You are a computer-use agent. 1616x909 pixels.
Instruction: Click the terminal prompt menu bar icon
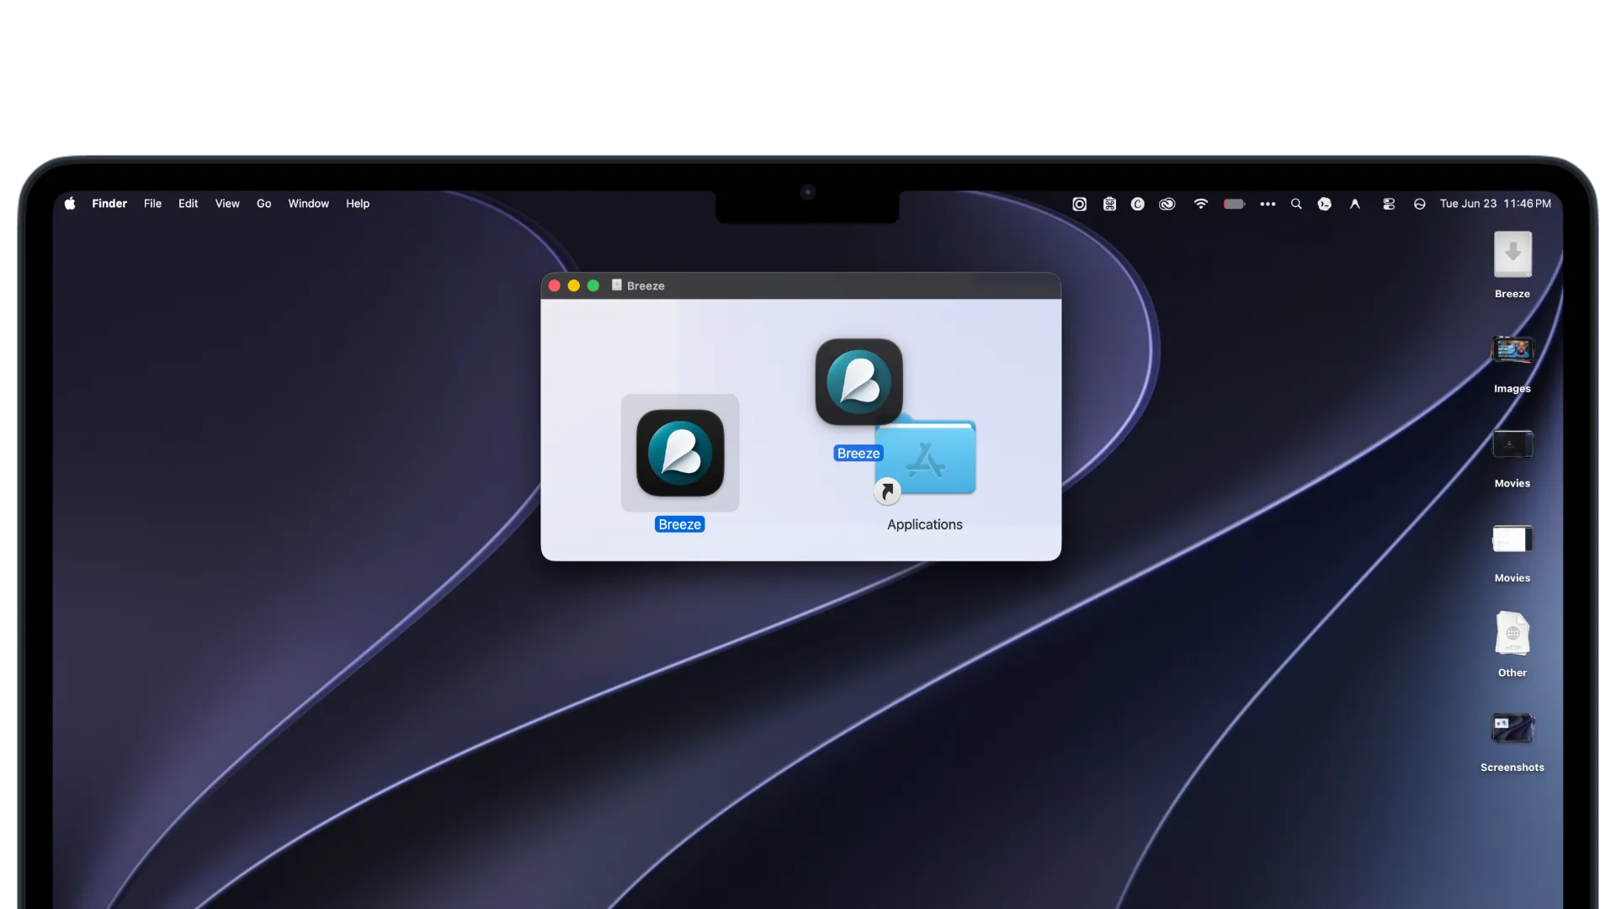pos(1325,204)
